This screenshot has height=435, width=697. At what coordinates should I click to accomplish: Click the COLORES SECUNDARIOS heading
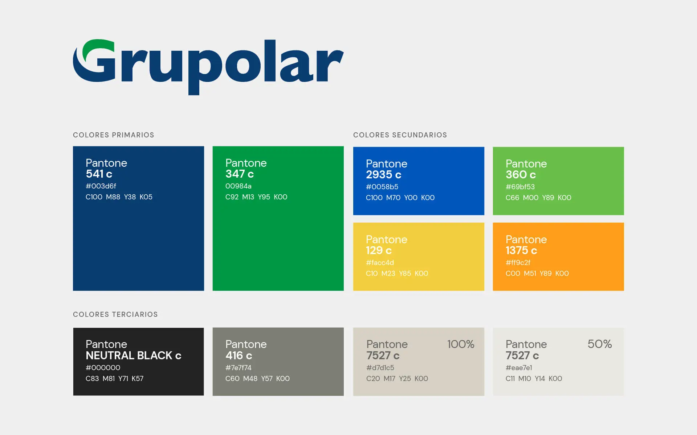(400, 135)
